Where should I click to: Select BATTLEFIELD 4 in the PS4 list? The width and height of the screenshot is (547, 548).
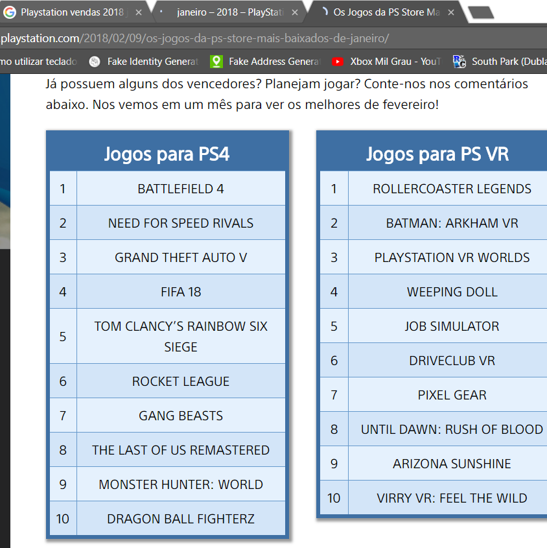pyautogui.click(x=181, y=189)
